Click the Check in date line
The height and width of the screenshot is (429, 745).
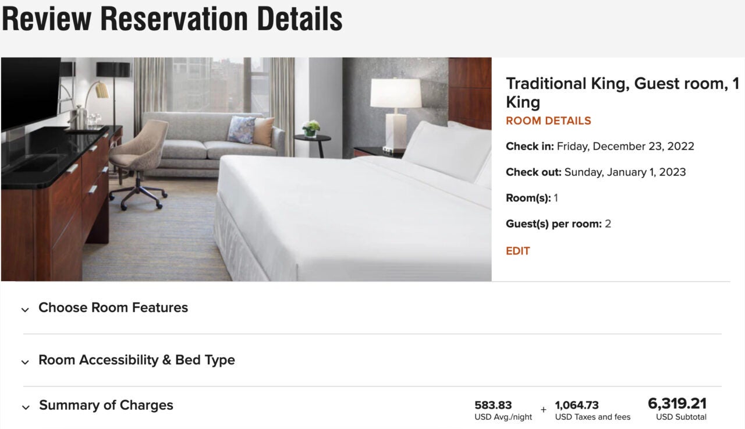tap(599, 146)
